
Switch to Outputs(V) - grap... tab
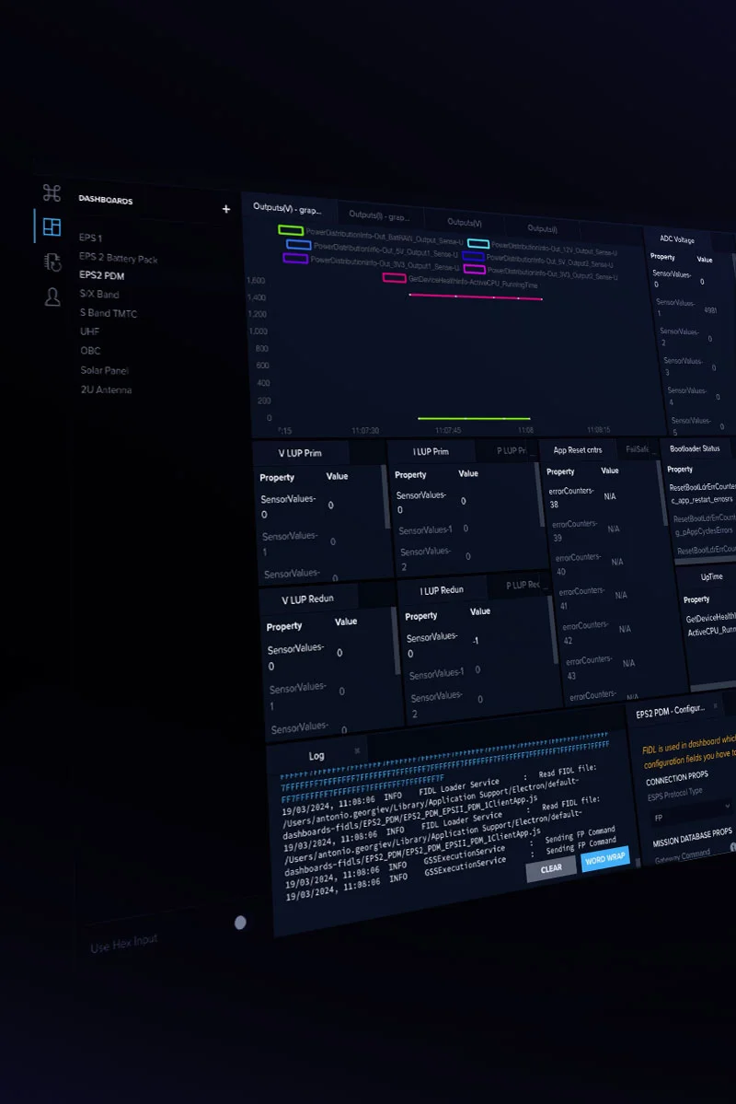287,208
